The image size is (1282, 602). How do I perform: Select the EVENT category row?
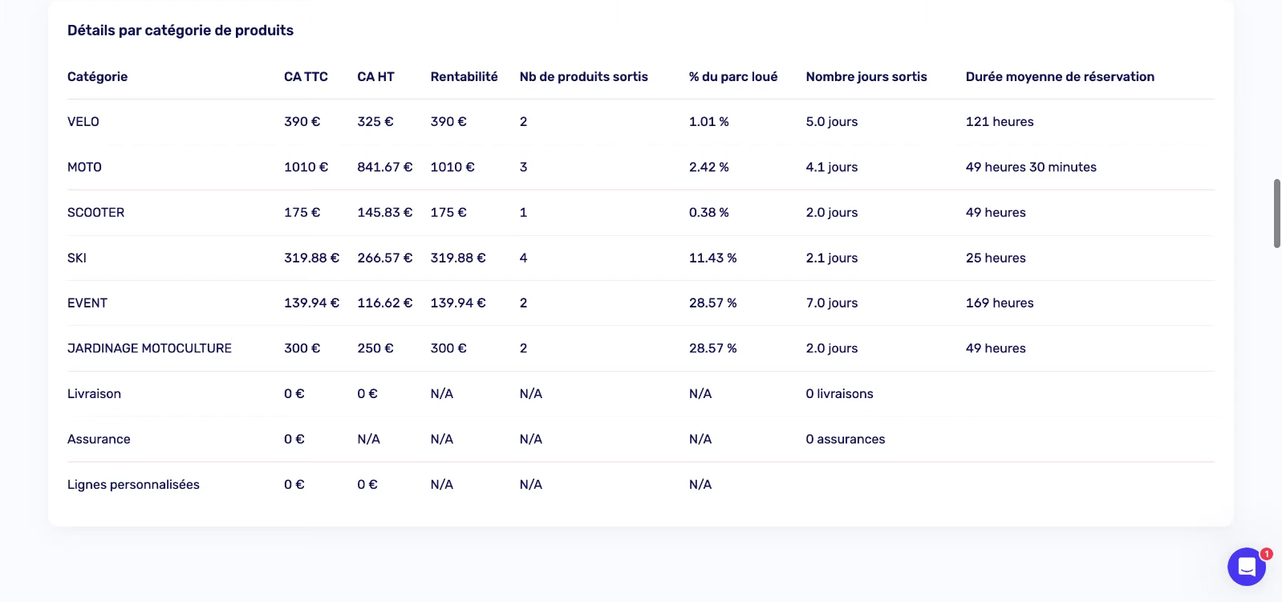pos(641,303)
